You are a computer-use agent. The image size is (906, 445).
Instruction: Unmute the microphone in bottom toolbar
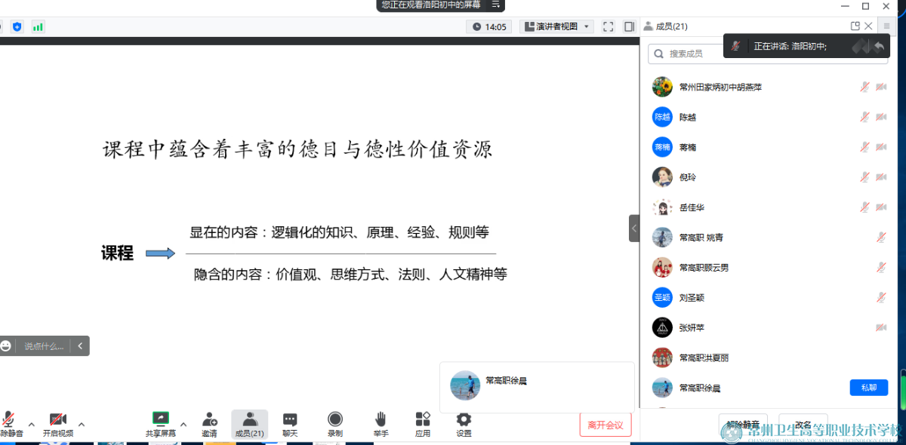coord(10,420)
